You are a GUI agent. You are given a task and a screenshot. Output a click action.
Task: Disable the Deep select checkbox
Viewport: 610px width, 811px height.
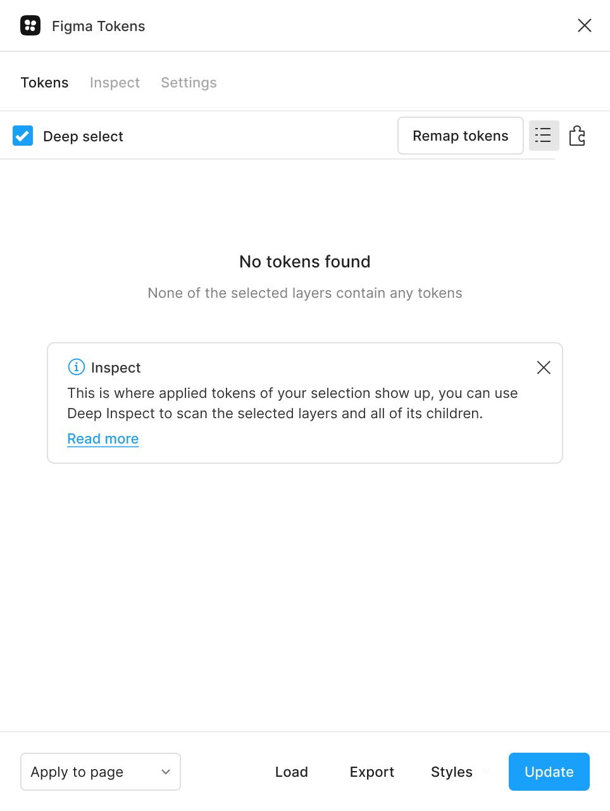(23, 136)
